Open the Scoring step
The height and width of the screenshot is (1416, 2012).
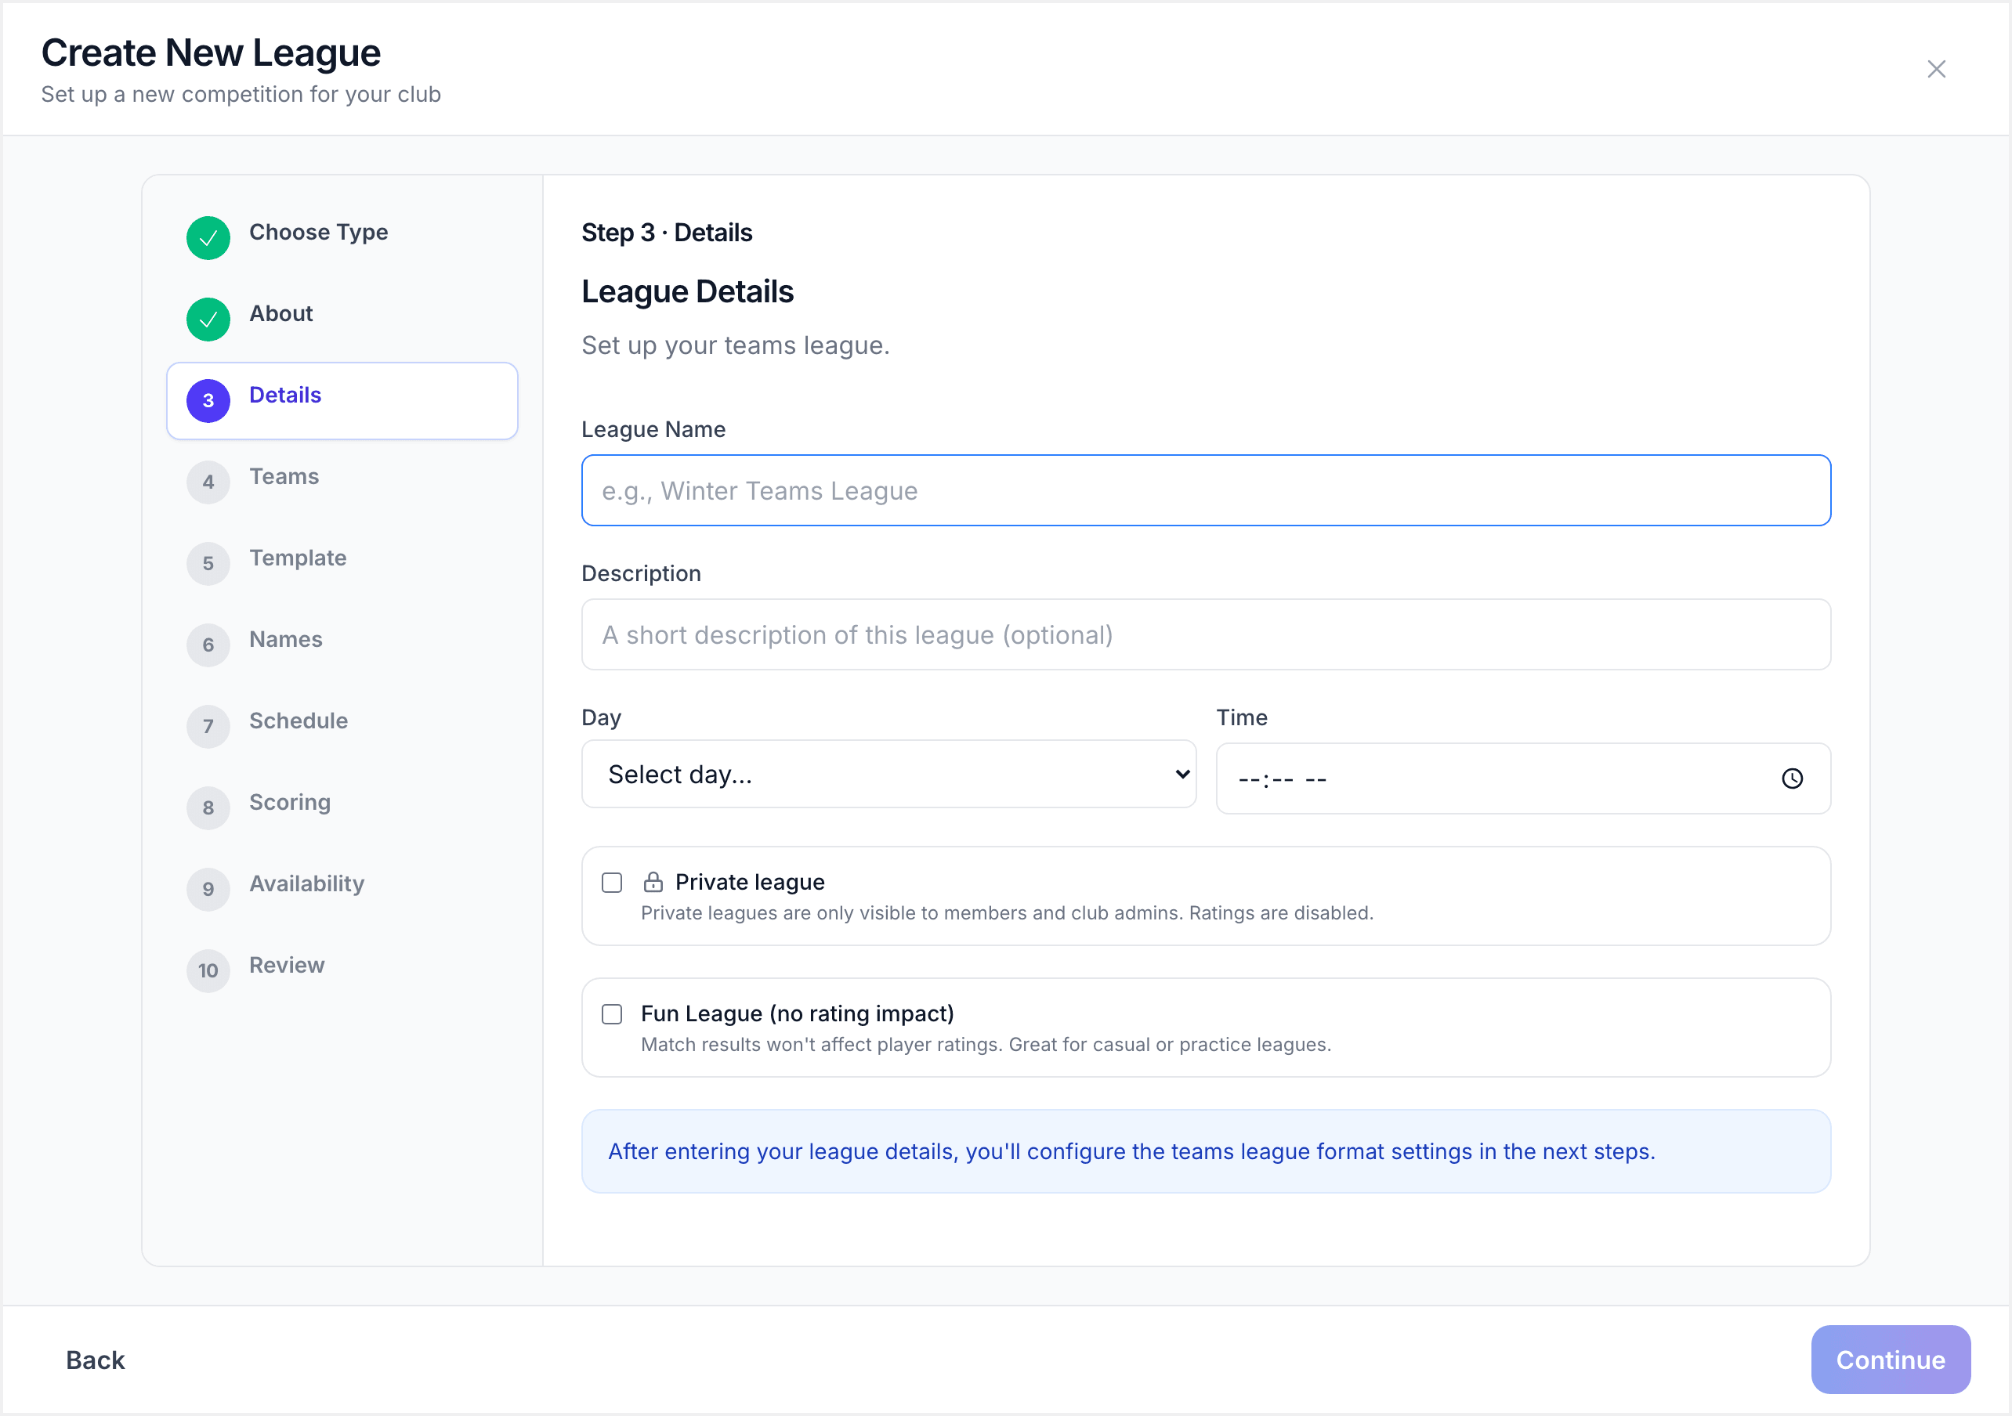tap(342, 808)
